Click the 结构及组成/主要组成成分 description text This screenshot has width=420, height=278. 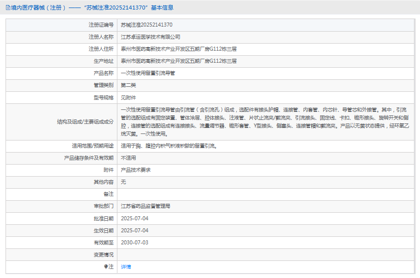coord(265,122)
